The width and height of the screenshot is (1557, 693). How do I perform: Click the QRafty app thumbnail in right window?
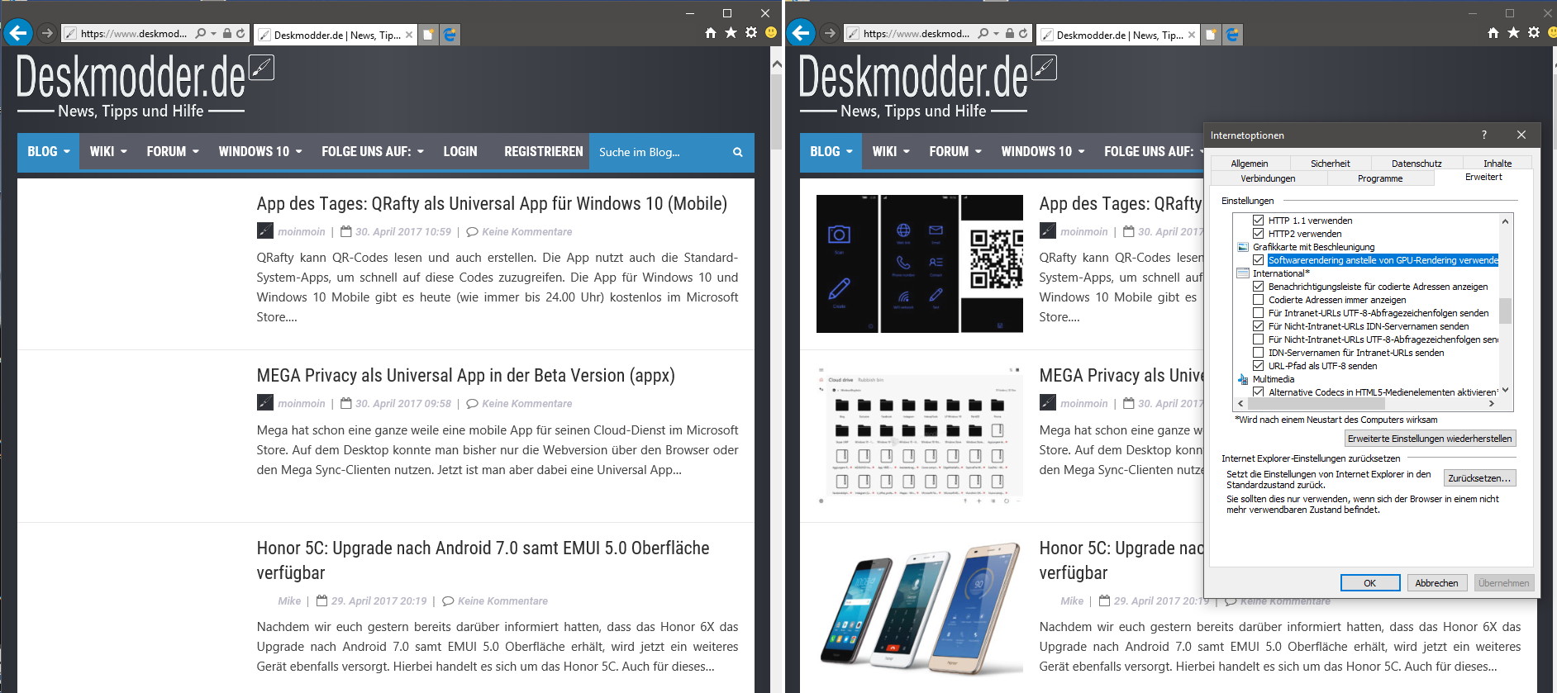click(920, 264)
